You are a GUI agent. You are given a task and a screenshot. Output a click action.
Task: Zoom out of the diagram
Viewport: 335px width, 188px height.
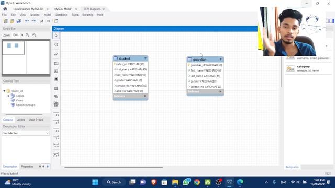click(34, 35)
